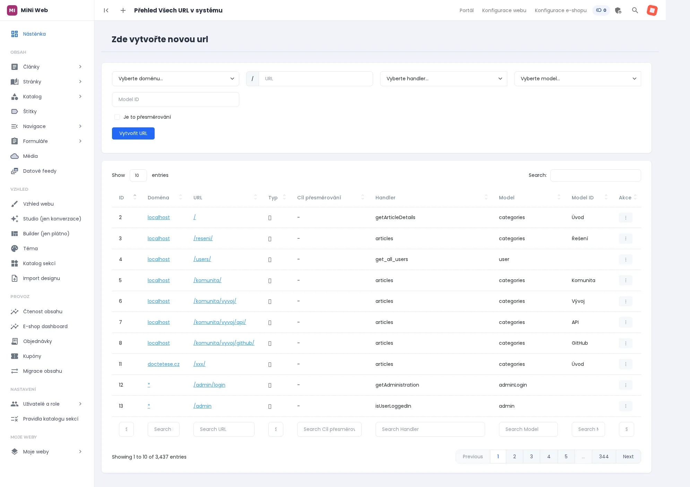The height and width of the screenshot is (487, 690).
Task: Open the Portál top menu item
Action: tap(466, 10)
